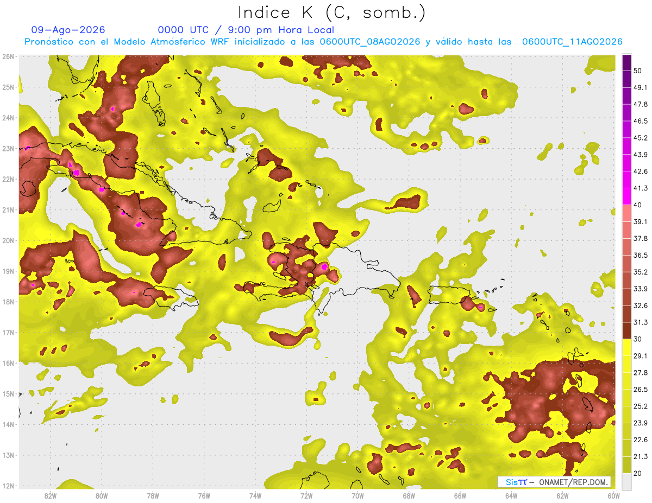Select the 16N latitude label
Screen dimensions: 652x503
(8, 363)
